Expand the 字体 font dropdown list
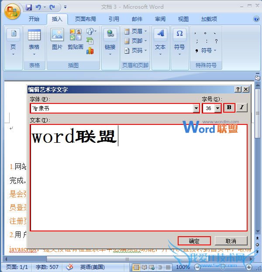The image size is (262, 272). 196,108
